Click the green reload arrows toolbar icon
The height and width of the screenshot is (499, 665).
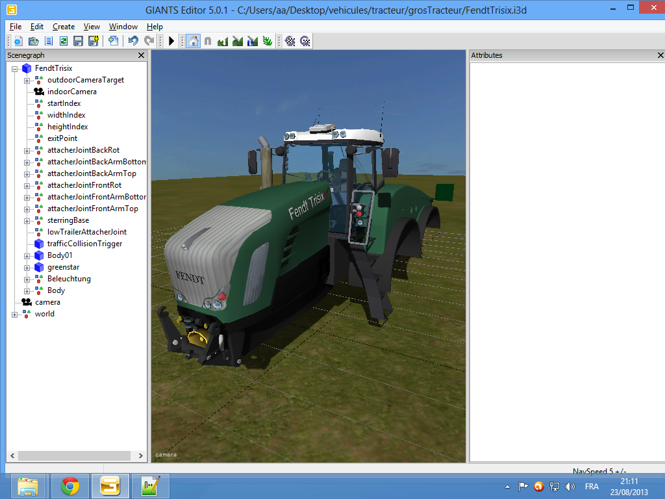(x=64, y=41)
